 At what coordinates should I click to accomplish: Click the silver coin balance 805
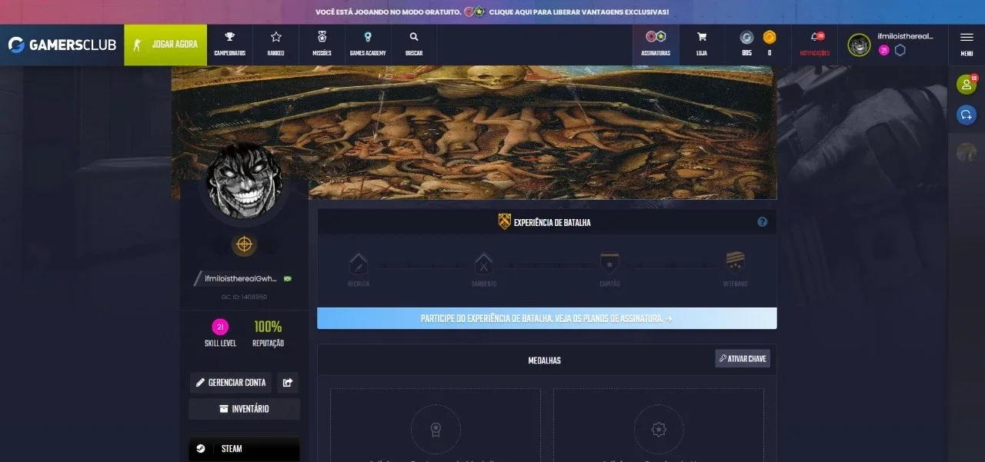(746, 45)
